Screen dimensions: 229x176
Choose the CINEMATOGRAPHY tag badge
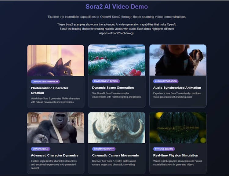104,149
